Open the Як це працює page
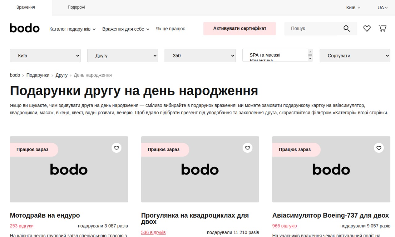The image size is (395, 237). [x=170, y=29]
